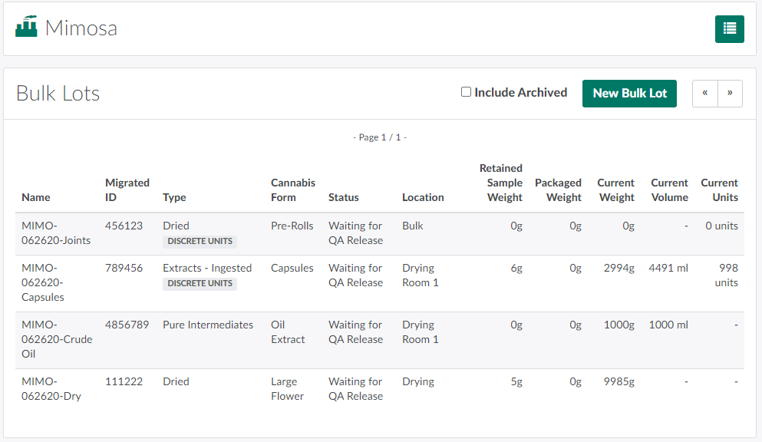Click the Name column header
The height and width of the screenshot is (442, 762).
click(36, 197)
